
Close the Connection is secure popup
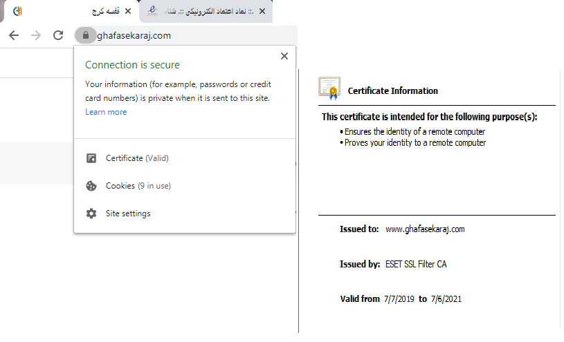pyautogui.click(x=284, y=57)
